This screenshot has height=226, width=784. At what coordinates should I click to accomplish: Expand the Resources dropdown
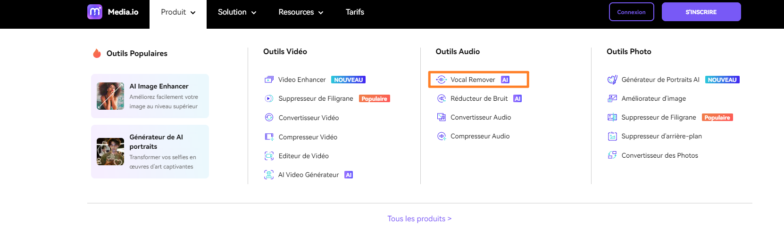click(x=300, y=12)
